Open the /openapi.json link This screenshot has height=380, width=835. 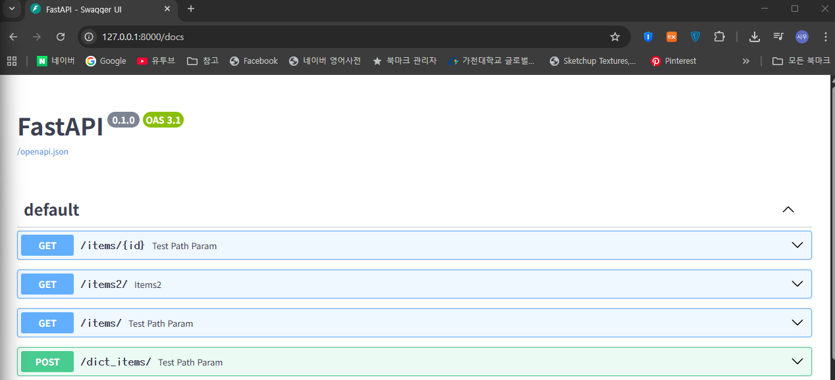click(43, 152)
